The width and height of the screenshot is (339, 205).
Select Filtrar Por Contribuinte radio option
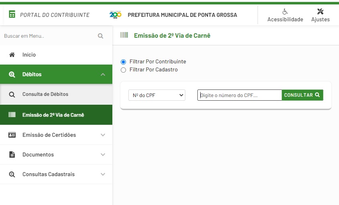[x=123, y=62]
